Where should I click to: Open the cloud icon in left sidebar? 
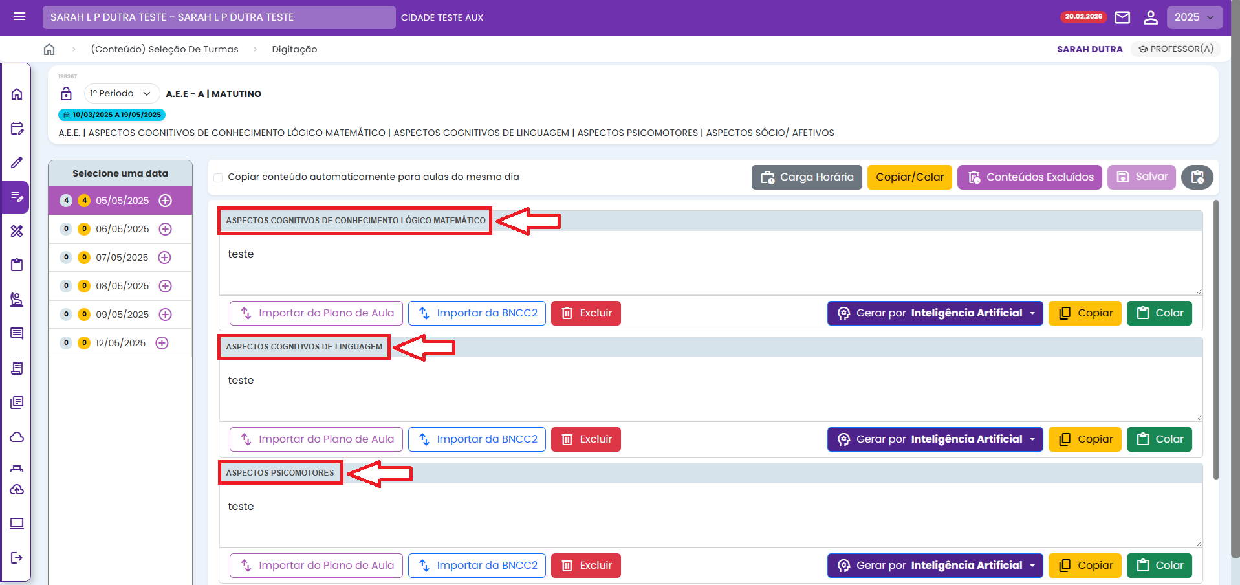click(17, 437)
